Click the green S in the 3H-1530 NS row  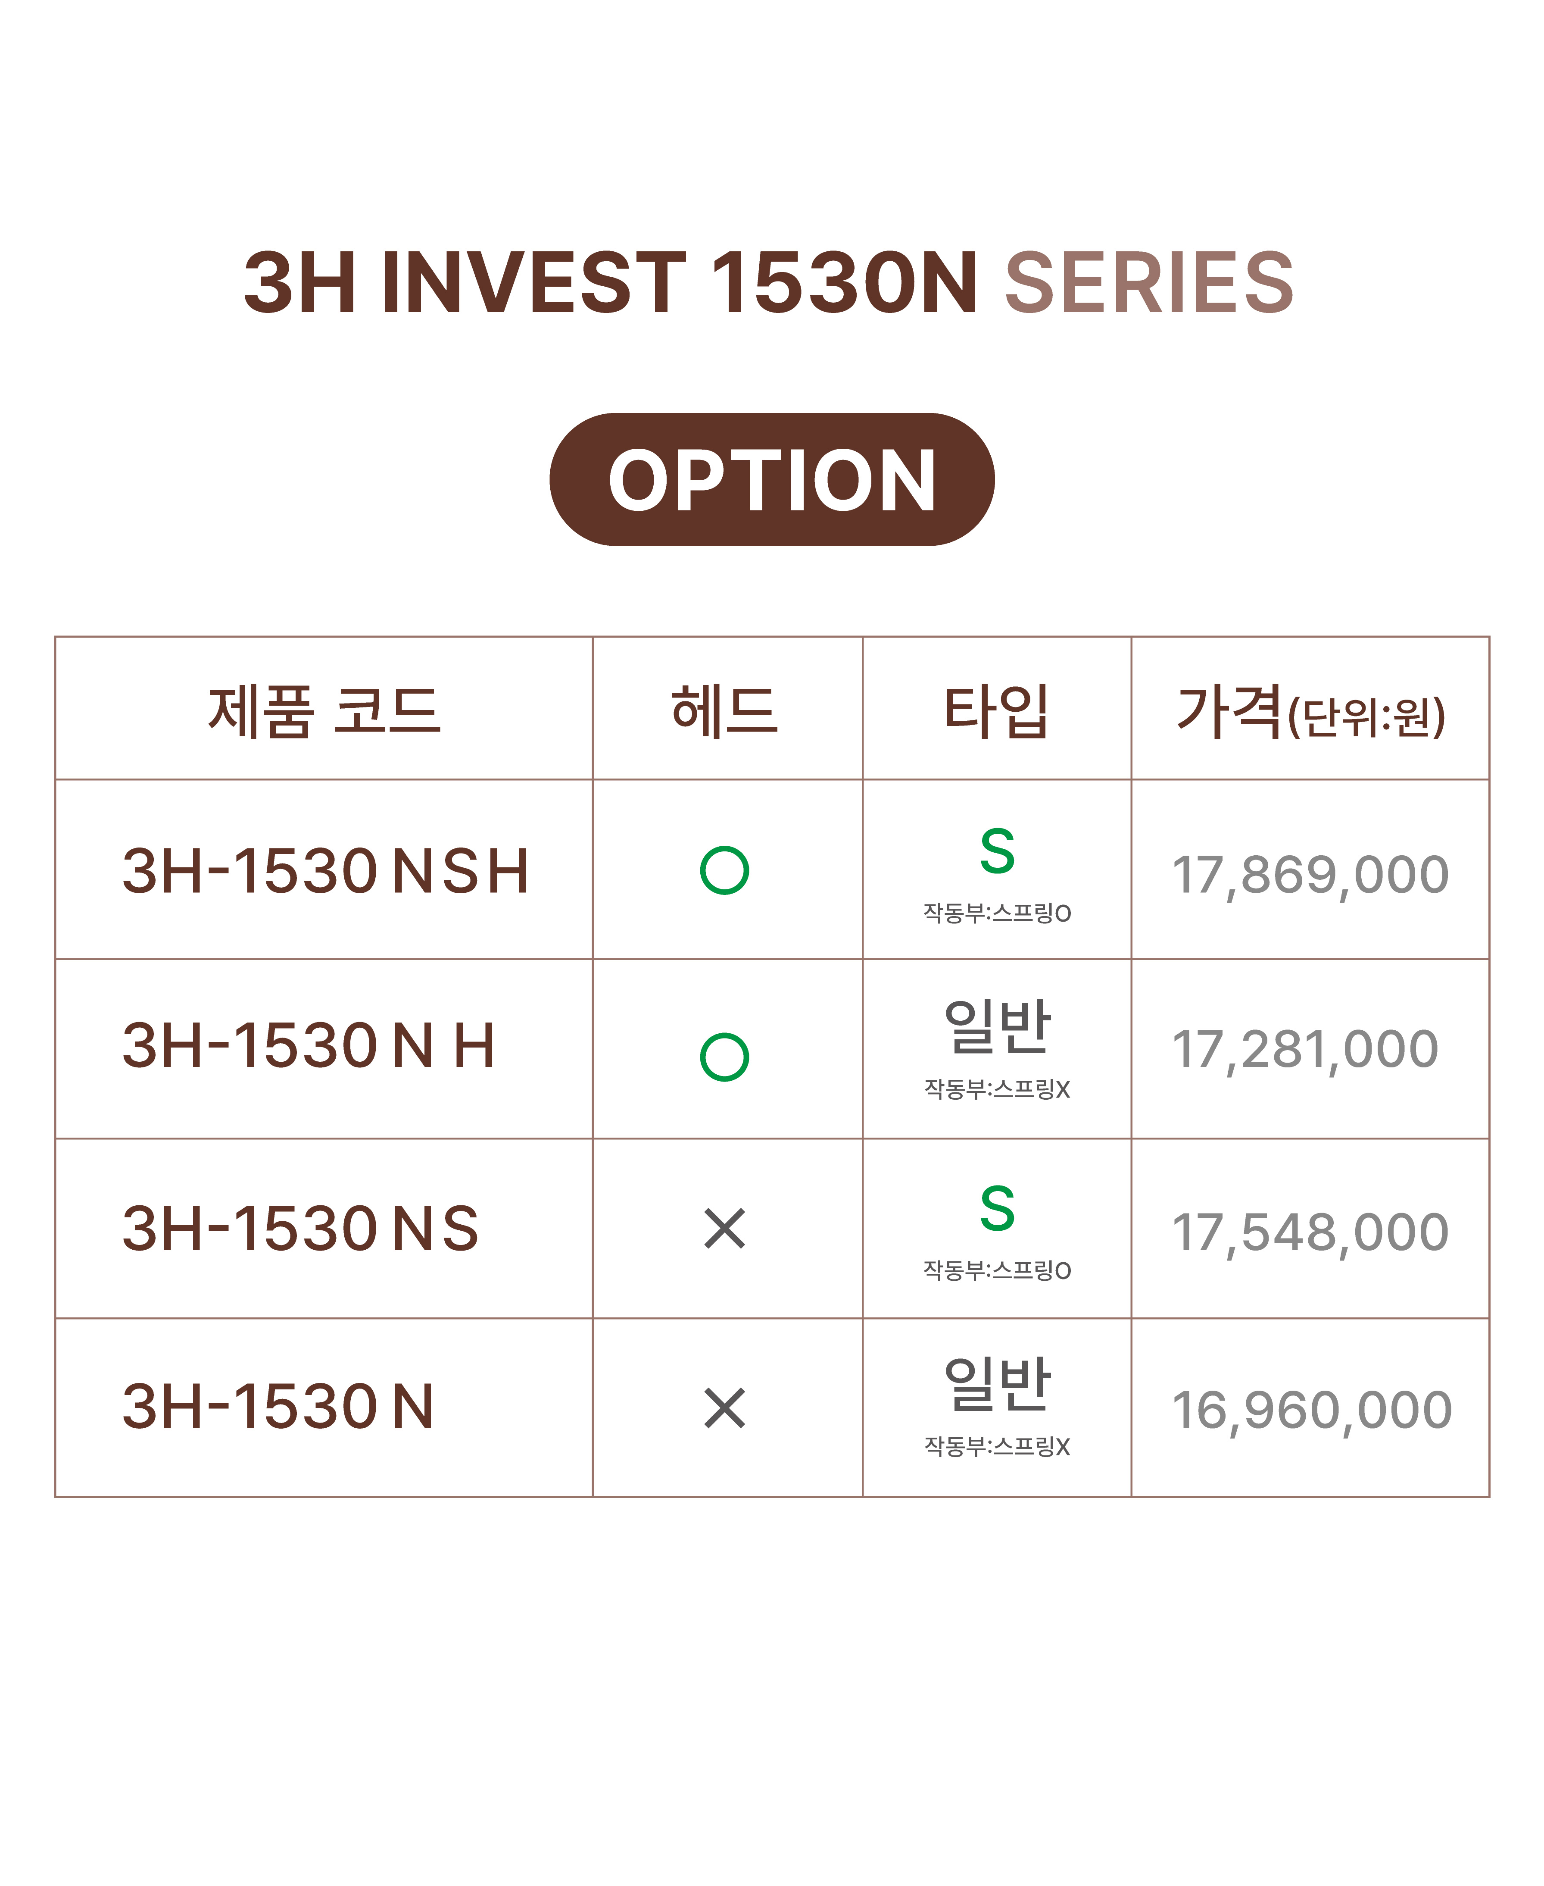click(x=996, y=1208)
